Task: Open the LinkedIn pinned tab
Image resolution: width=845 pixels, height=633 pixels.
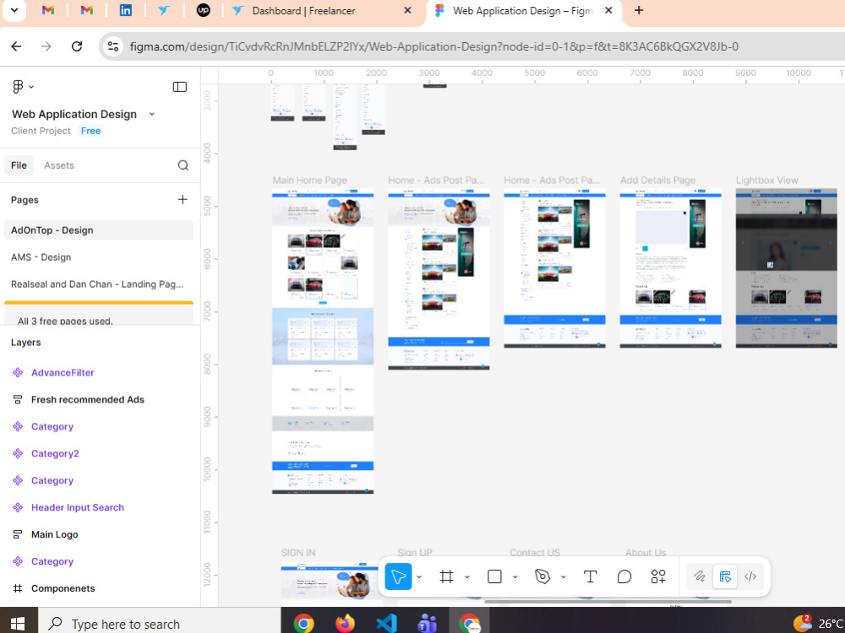Action: (126, 10)
